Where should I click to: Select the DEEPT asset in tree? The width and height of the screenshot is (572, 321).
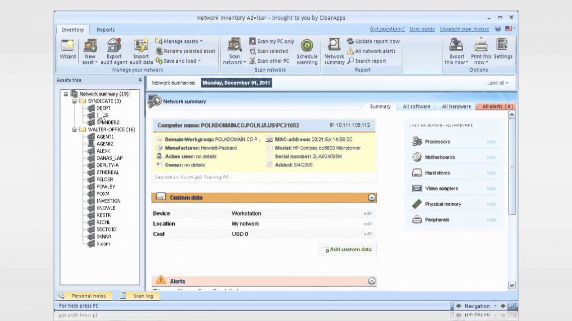click(x=103, y=108)
